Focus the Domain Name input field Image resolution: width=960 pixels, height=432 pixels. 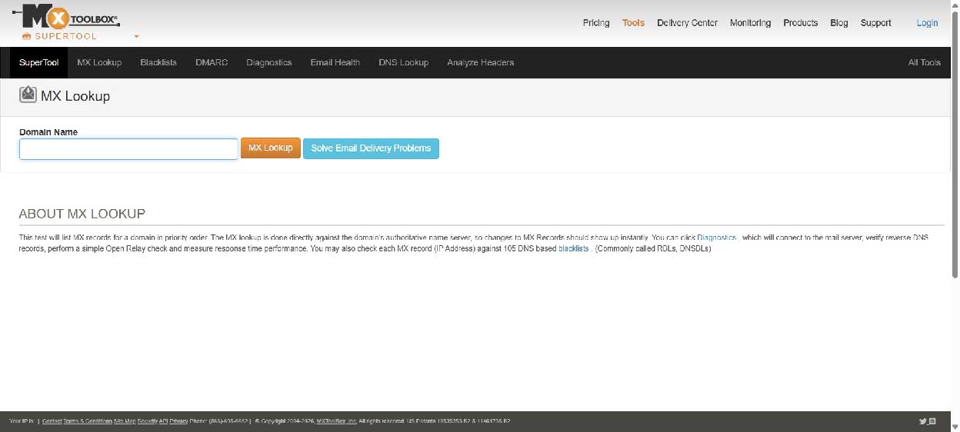(128, 148)
